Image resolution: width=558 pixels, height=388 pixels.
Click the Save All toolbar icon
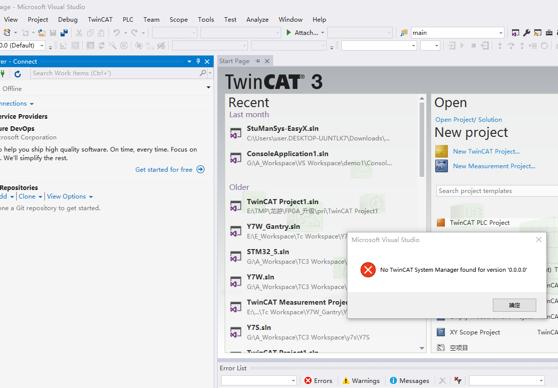tap(64, 33)
